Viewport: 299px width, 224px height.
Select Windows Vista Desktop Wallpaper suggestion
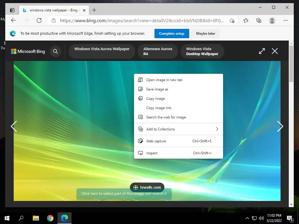coord(202,51)
